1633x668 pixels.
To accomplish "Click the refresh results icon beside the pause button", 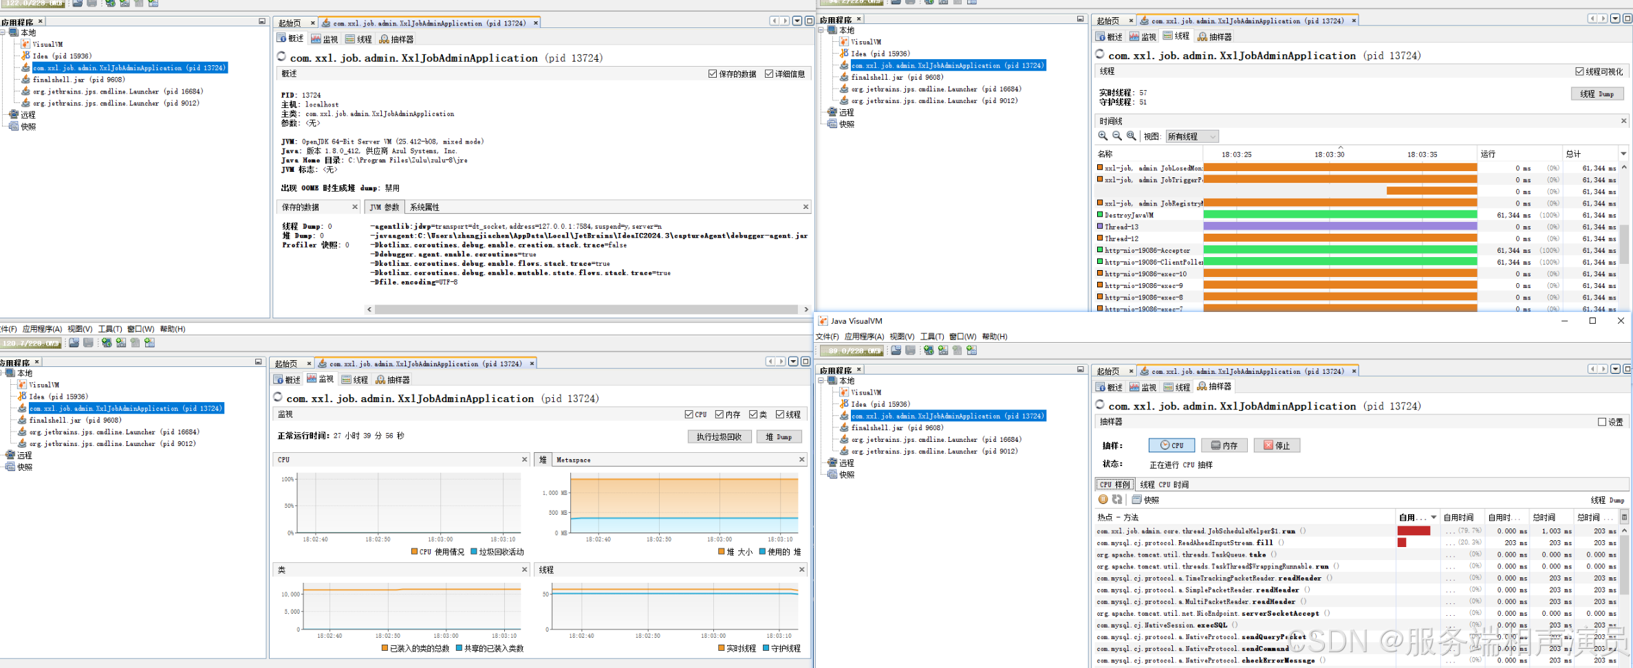I will coord(1117,500).
